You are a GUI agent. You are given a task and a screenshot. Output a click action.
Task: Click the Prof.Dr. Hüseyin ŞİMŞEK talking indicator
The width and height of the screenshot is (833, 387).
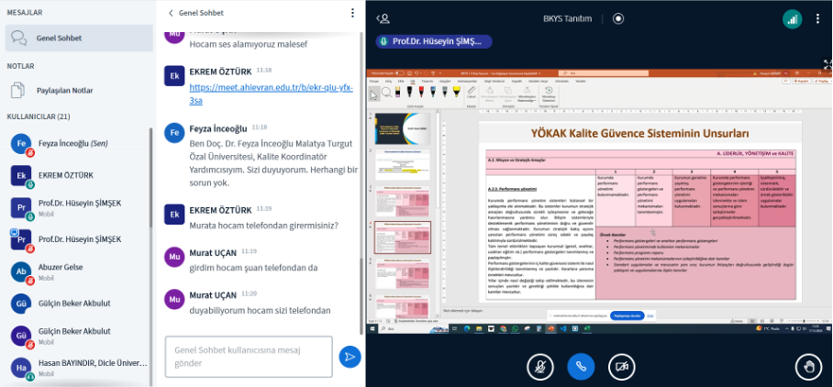[434, 41]
